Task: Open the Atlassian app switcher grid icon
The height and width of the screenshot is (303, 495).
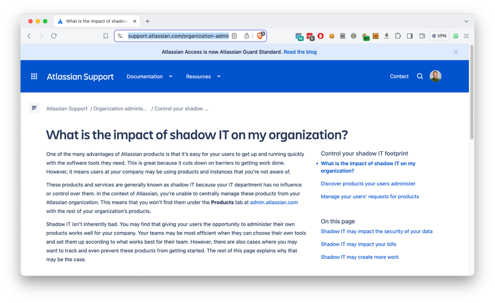Action: click(34, 76)
